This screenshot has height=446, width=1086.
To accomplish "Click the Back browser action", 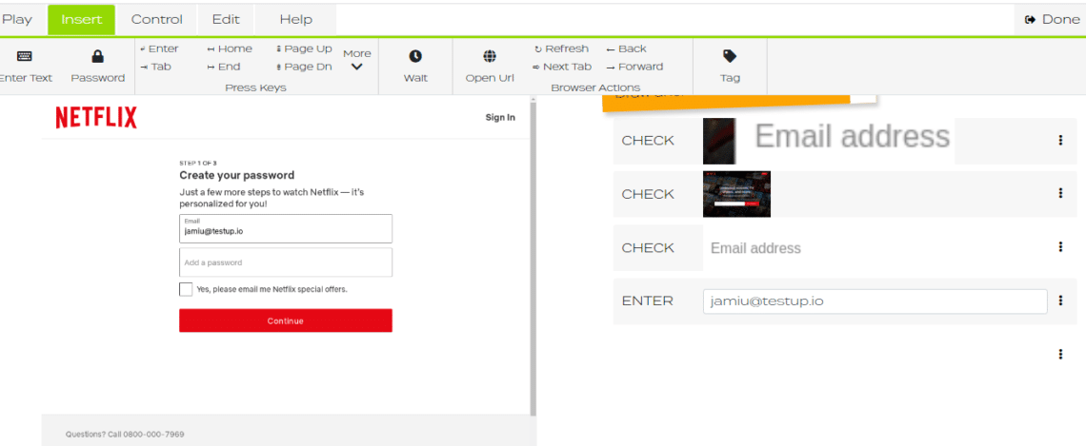I will click(626, 48).
